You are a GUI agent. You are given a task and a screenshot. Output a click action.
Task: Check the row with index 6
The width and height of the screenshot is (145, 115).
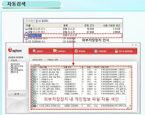tap(33, 70)
